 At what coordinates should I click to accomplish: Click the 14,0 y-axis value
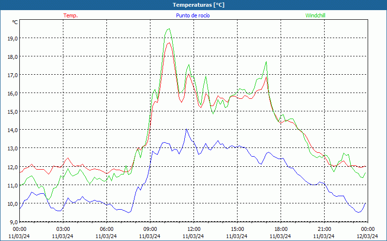coord(13,130)
